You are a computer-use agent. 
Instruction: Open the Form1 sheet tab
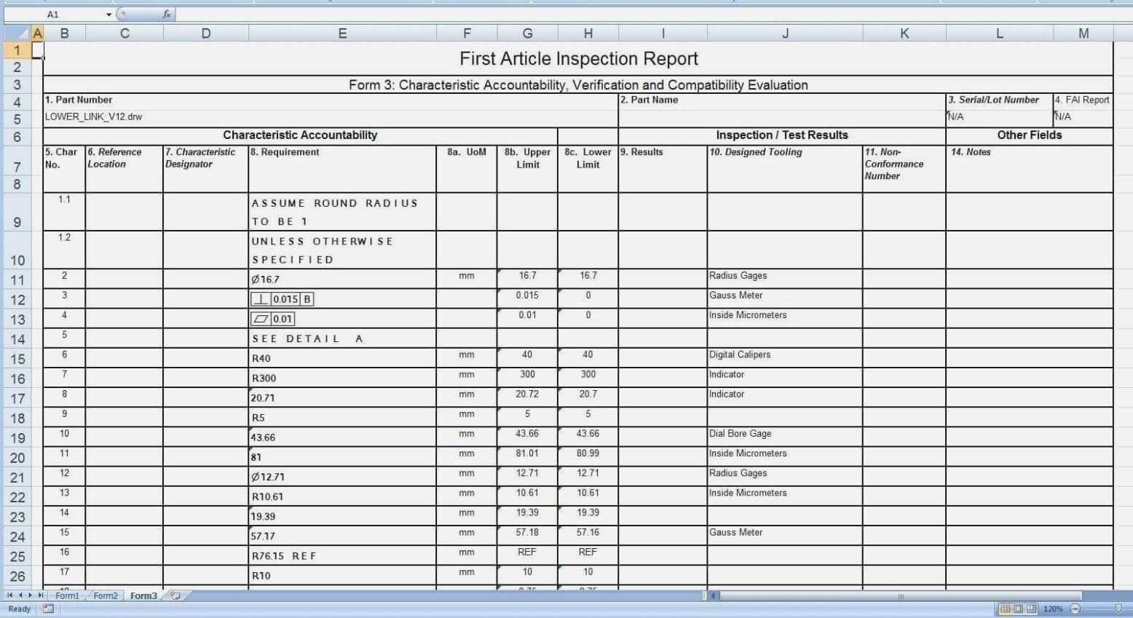(x=67, y=595)
